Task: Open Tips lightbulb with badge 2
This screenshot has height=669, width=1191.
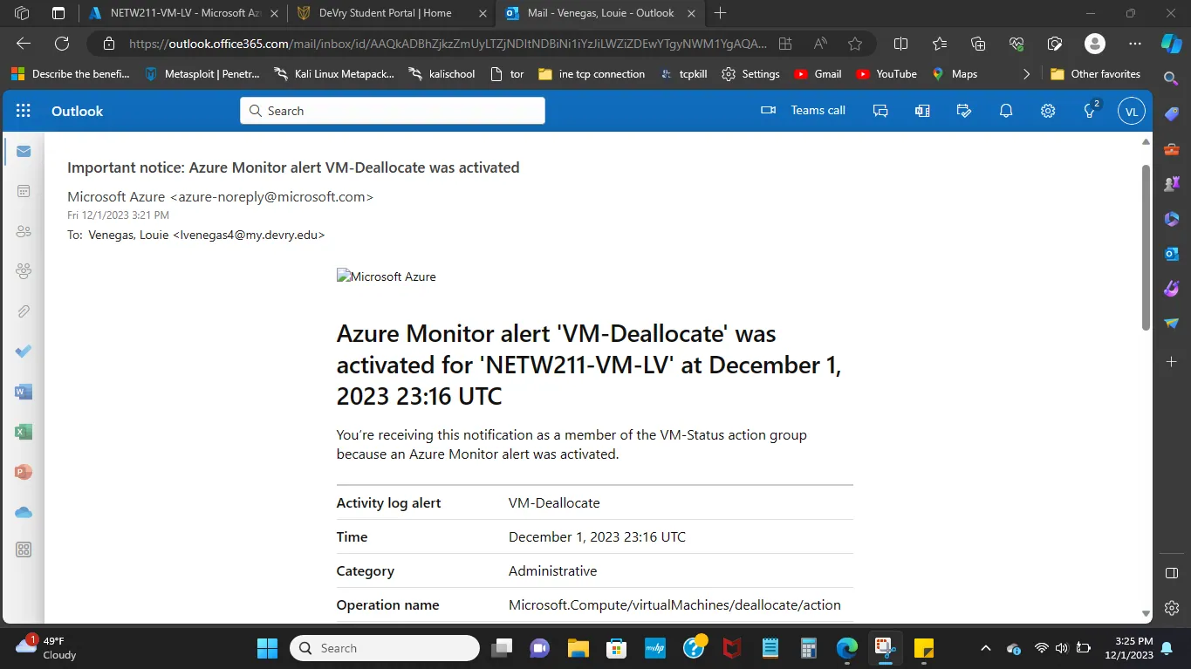Action: 1090,111
